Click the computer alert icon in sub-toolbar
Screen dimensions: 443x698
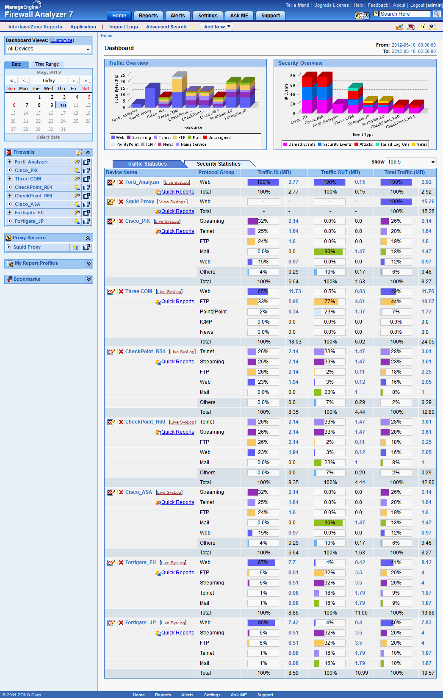tap(411, 27)
